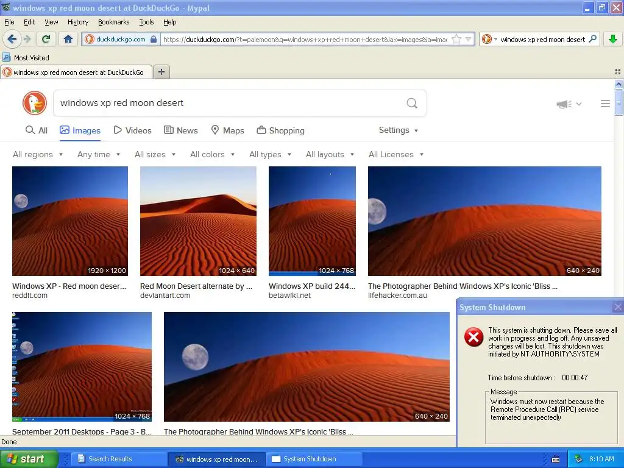Image resolution: width=624 pixels, height=468 pixels.
Task: Select the Images results tab
Action: click(x=80, y=130)
